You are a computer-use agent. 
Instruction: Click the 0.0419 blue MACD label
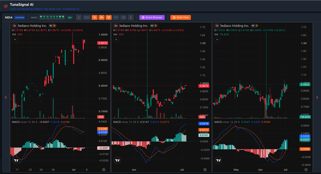pyautogui.click(x=204, y=124)
